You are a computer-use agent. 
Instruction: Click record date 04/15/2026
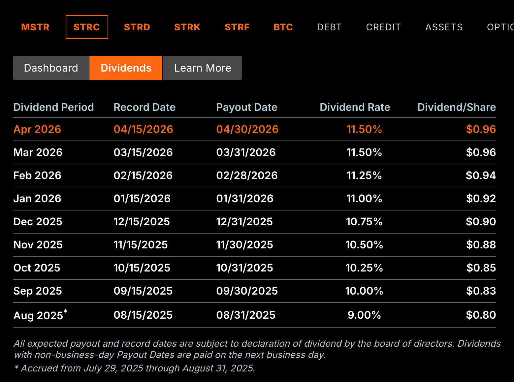143,129
